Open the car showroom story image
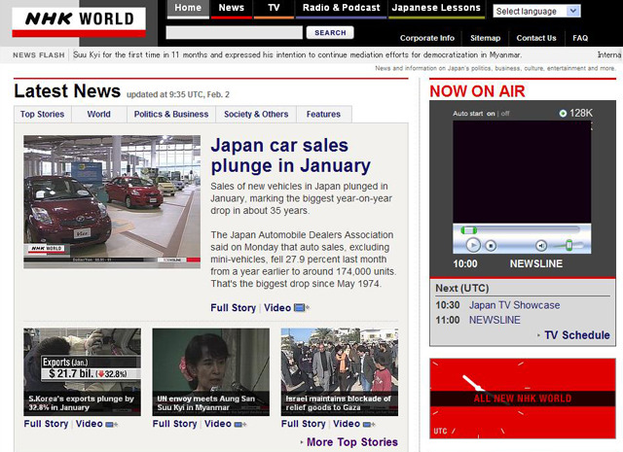Viewport: 623px width, 452px height. 112,202
